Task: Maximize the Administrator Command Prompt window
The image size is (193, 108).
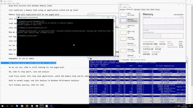Action: tap(108, 17)
